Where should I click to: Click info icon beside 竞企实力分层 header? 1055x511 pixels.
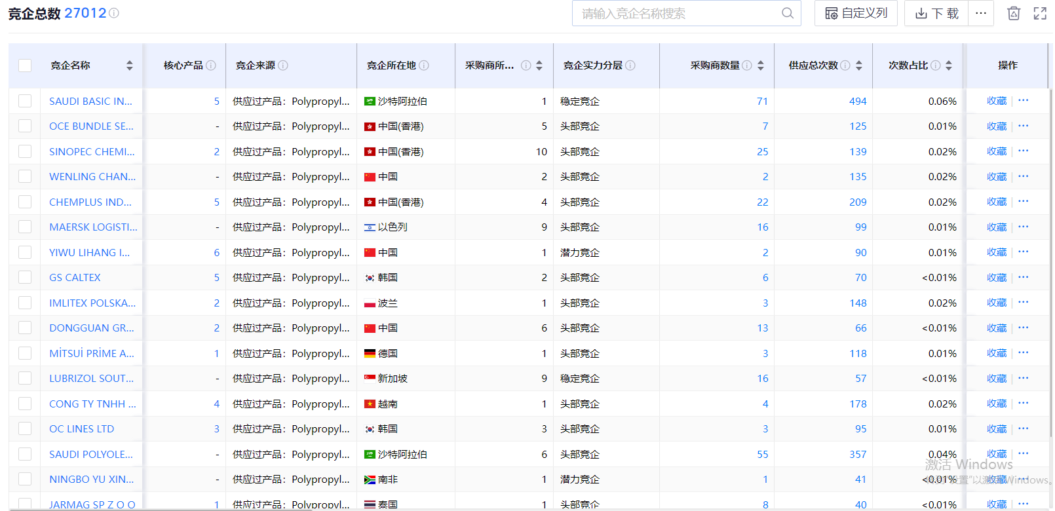[x=630, y=66]
